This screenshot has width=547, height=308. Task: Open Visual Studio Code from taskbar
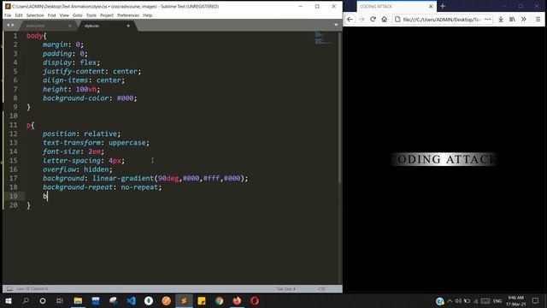click(131, 300)
